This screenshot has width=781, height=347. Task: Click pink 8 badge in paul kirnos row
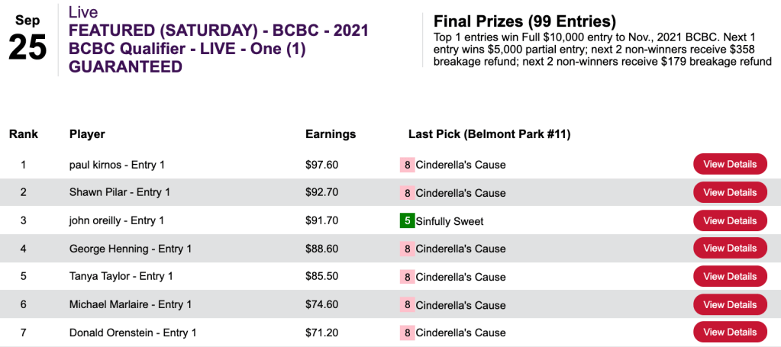click(407, 165)
